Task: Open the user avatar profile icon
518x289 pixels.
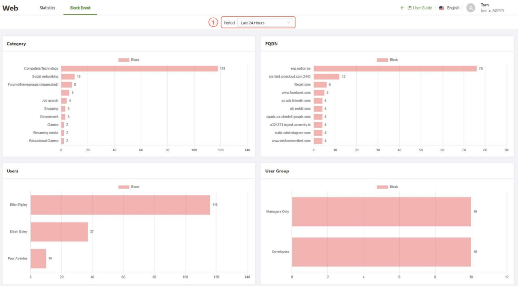Action: 471,8
